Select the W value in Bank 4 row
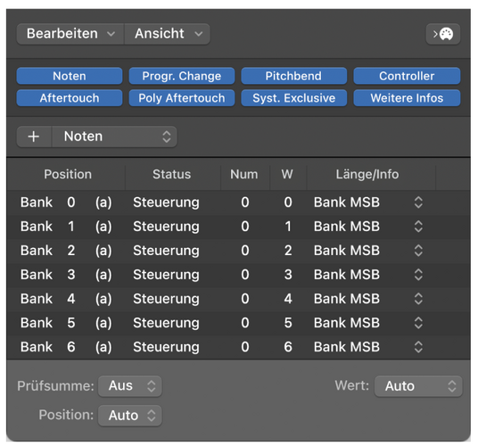The height and width of the screenshot is (446, 478). [x=288, y=299]
